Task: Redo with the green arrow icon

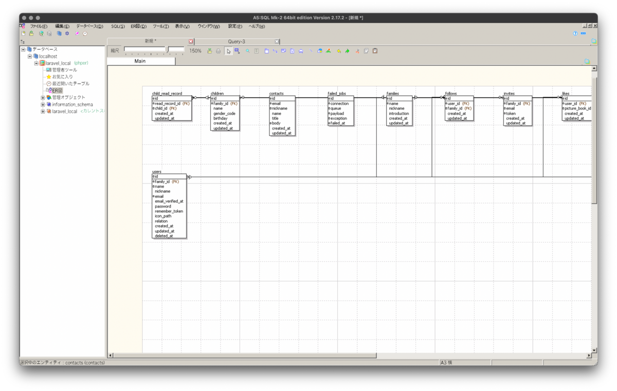Action: coord(347,51)
